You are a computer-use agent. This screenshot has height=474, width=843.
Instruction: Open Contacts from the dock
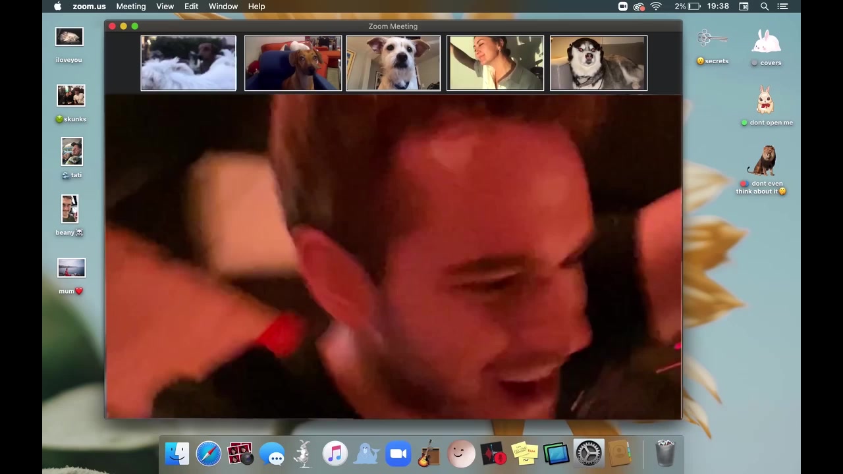coord(619,454)
